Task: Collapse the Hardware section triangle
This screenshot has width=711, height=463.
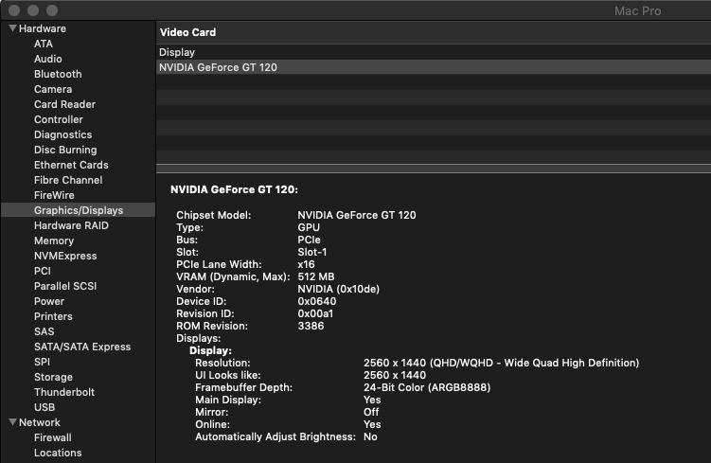Action: coord(12,28)
